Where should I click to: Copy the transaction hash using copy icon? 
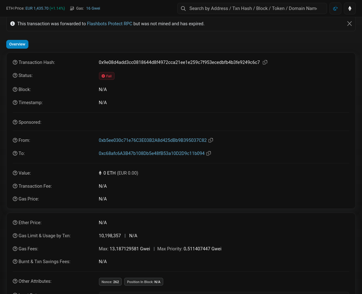pos(265,62)
